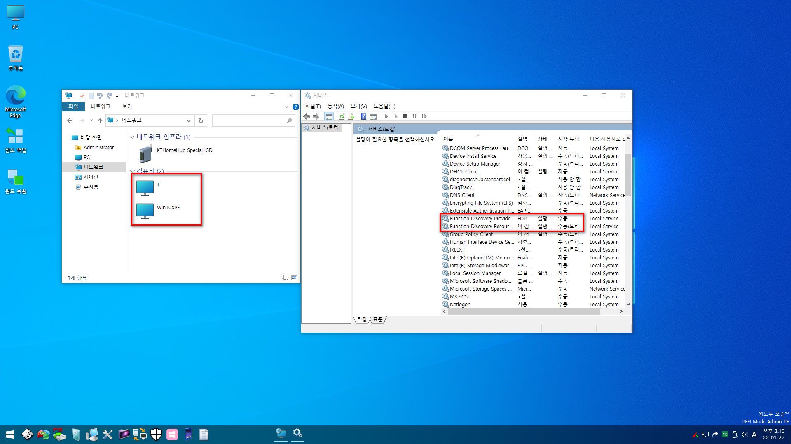This screenshot has height=444, width=791.
Task: Switch to the 표준 tab in Services
Action: pos(378,319)
